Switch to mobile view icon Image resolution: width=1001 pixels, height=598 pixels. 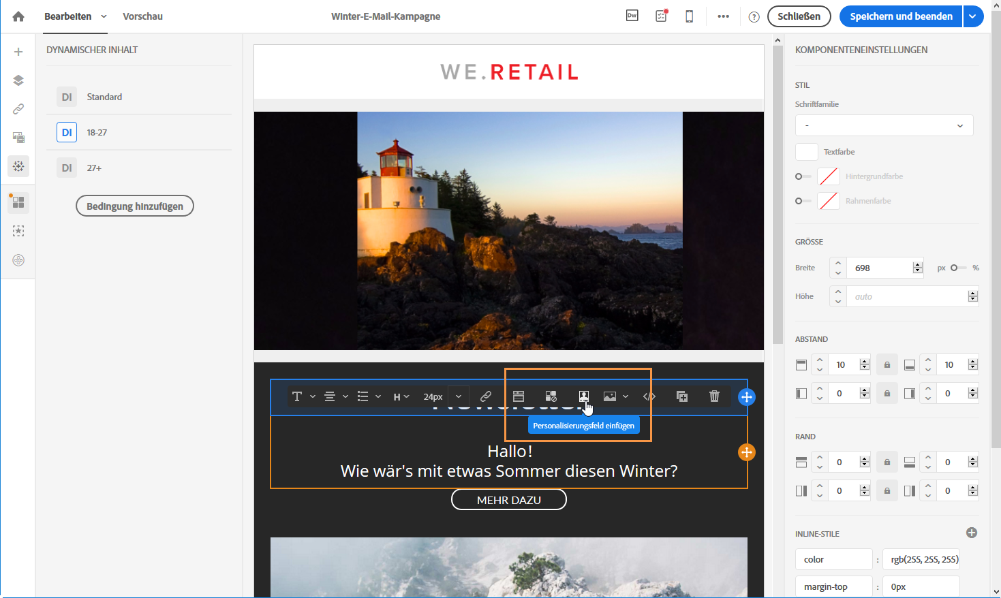690,16
